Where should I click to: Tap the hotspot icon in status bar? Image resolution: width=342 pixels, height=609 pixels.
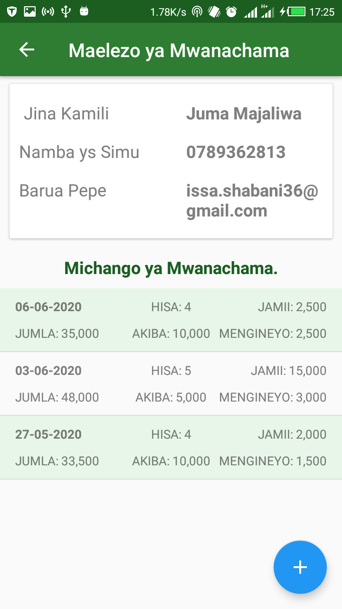click(197, 11)
